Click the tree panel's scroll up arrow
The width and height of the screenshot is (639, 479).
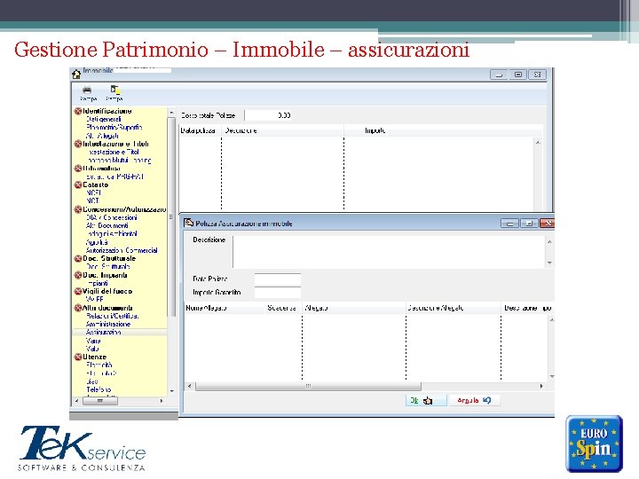pyautogui.click(x=171, y=113)
